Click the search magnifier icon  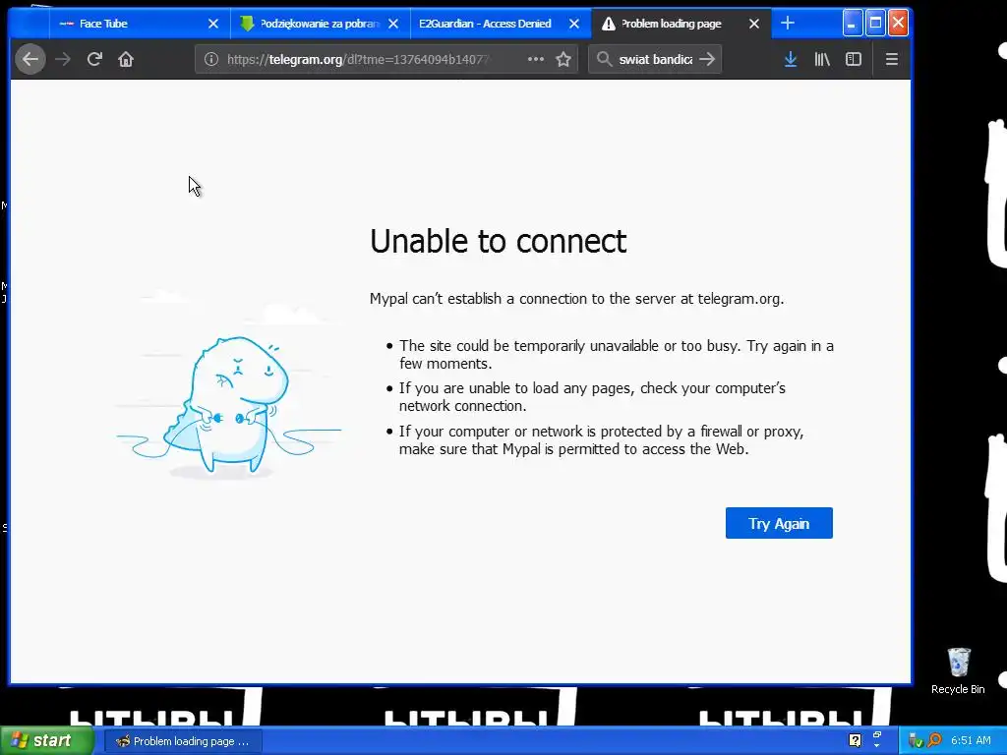click(x=603, y=59)
